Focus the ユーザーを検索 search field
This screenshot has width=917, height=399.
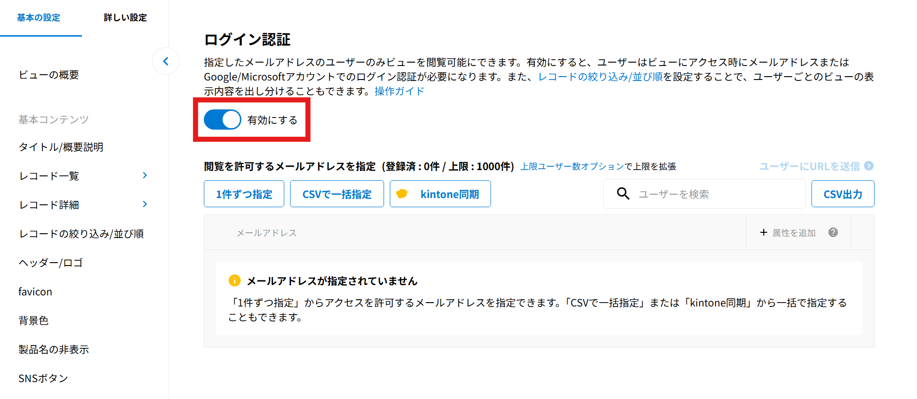click(x=713, y=194)
